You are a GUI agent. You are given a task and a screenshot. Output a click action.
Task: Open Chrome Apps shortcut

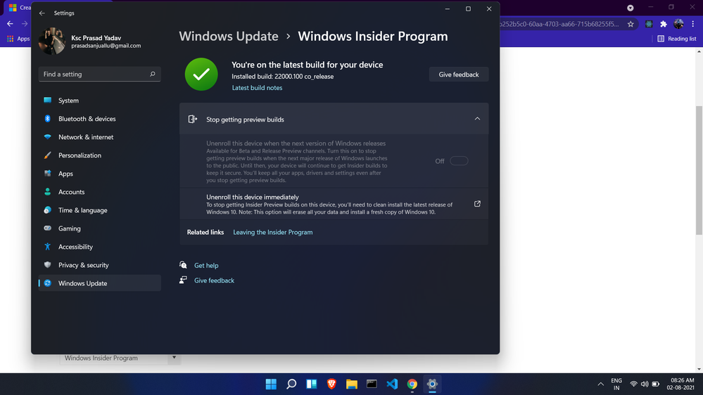pos(18,39)
